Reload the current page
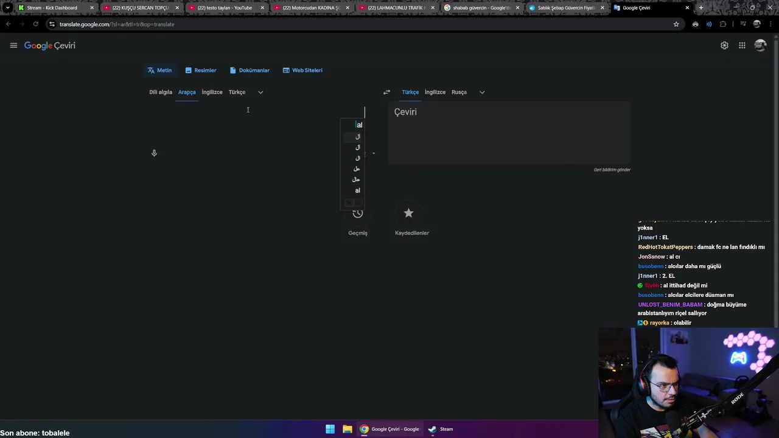 coord(35,24)
